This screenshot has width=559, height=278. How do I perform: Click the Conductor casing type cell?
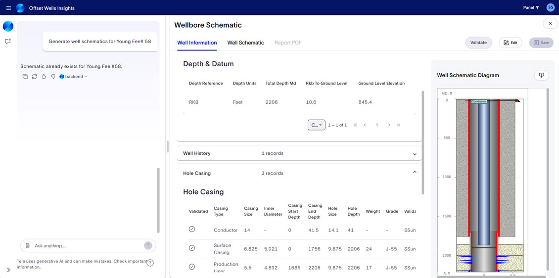226,230
